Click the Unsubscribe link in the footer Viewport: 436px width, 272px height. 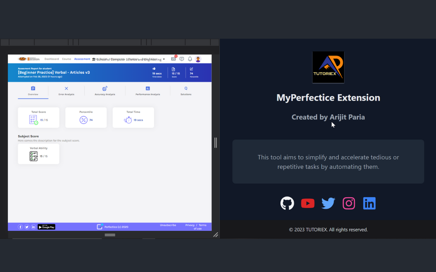168,225
